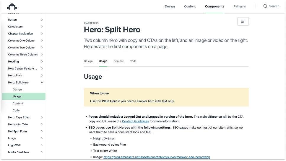
Task: Click the 'Text color: White' list item
Action: tap(105, 151)
